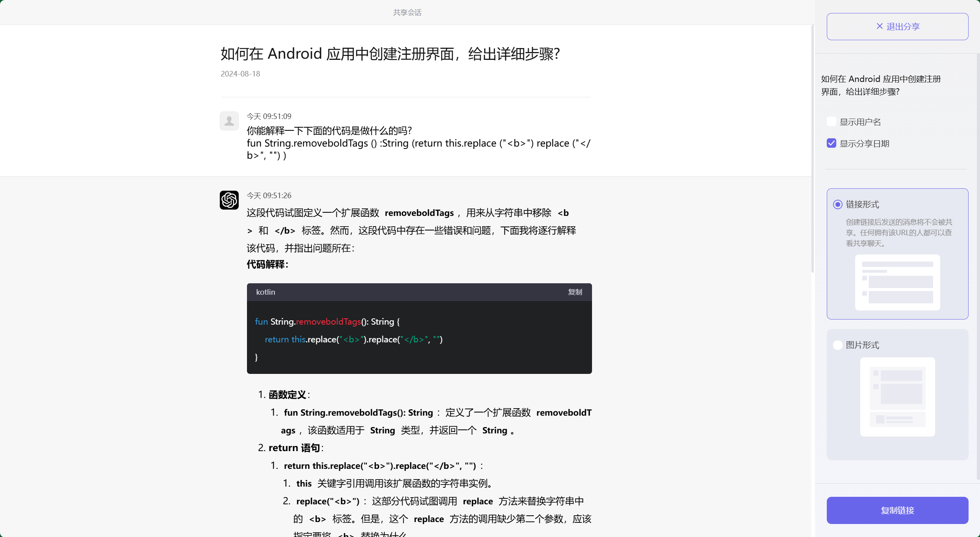Viewport: 980px width, 537px height.
Task: Enable the 显示用户名 toggle
Action: point(831,121)
